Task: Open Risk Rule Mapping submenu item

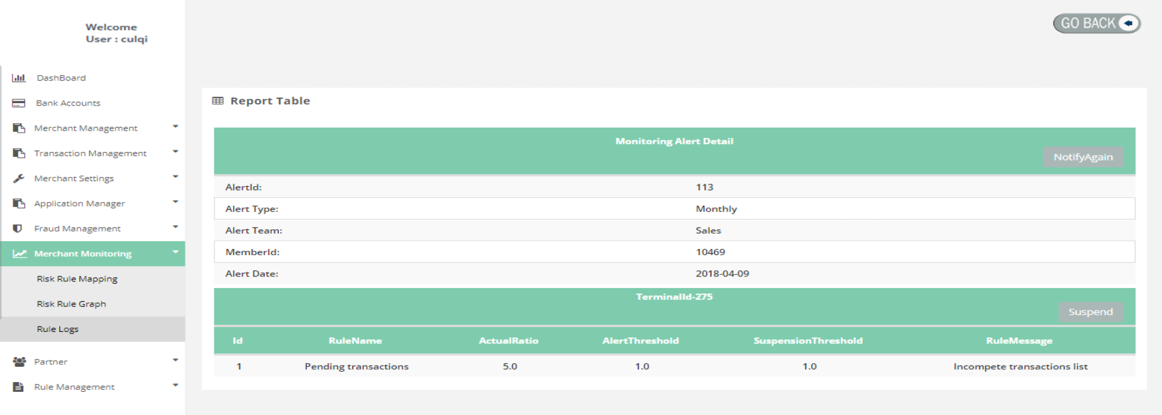Action: pyautogui.click(x=77, y=279)
